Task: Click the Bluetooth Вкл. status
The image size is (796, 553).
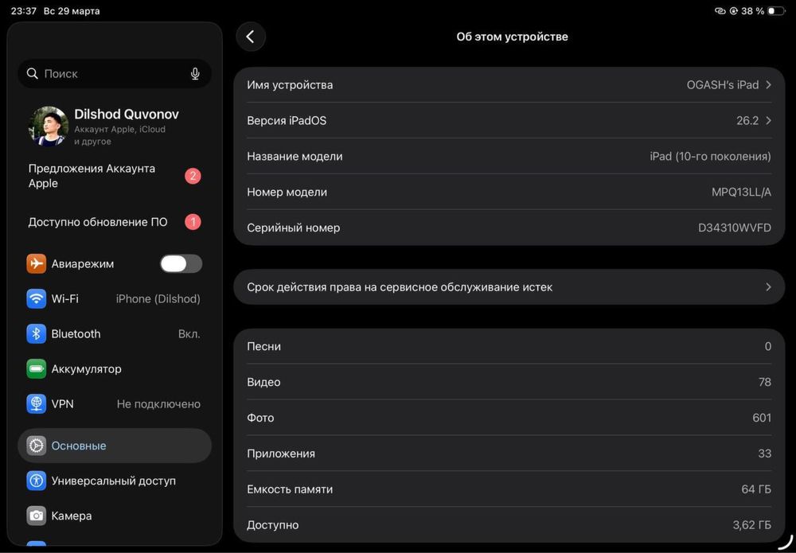Action: pos(189,334)
